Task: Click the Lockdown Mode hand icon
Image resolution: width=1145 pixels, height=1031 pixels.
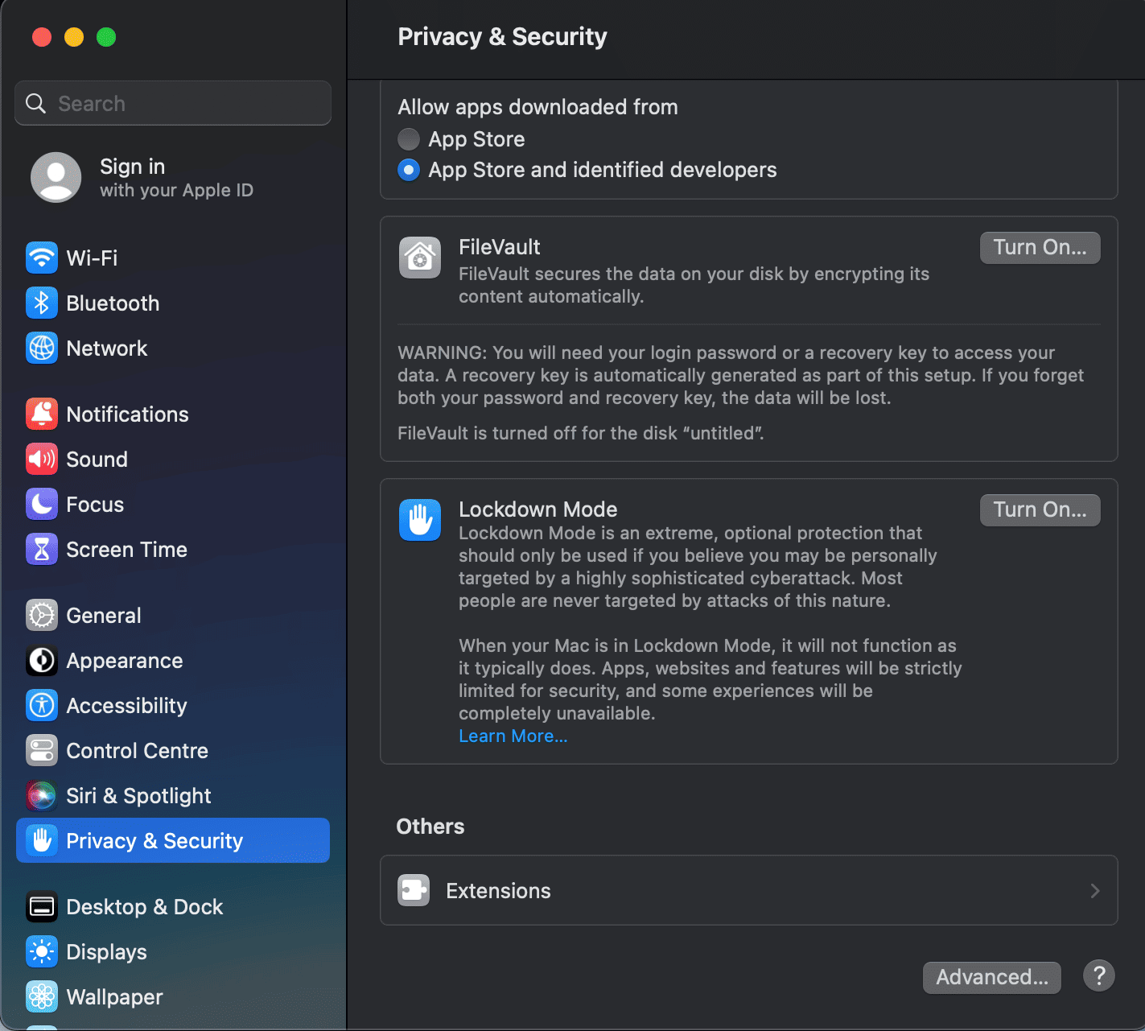Action: click(420, 520)
